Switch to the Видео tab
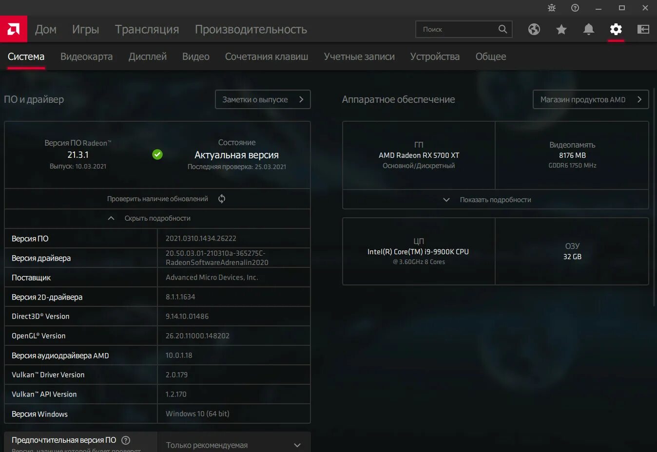657x452 pixels. tap(196, 56)
